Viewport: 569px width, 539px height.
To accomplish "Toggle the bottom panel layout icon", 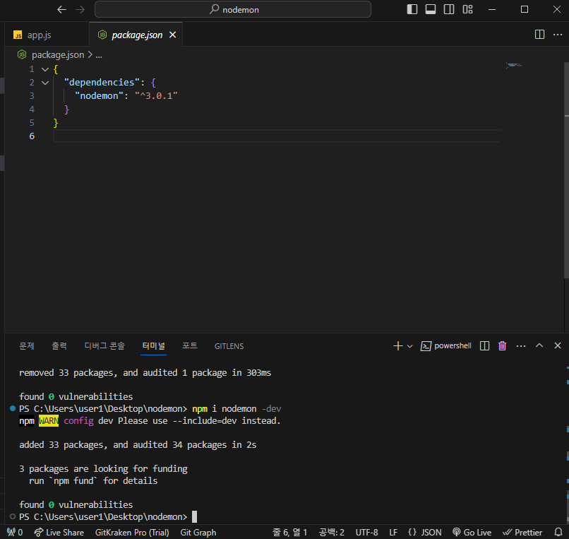I will (431, 9).
